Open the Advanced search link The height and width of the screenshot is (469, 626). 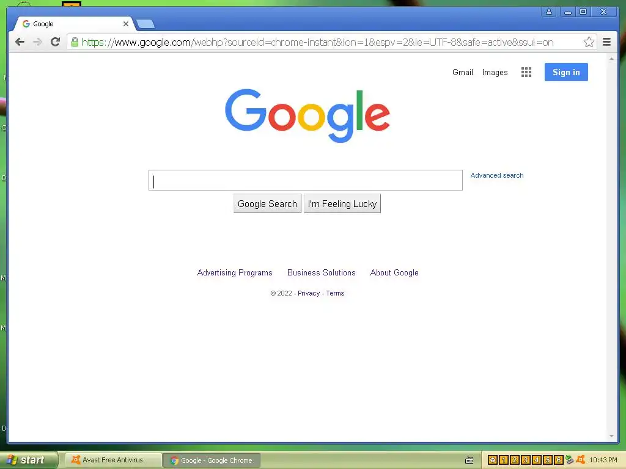496,175
